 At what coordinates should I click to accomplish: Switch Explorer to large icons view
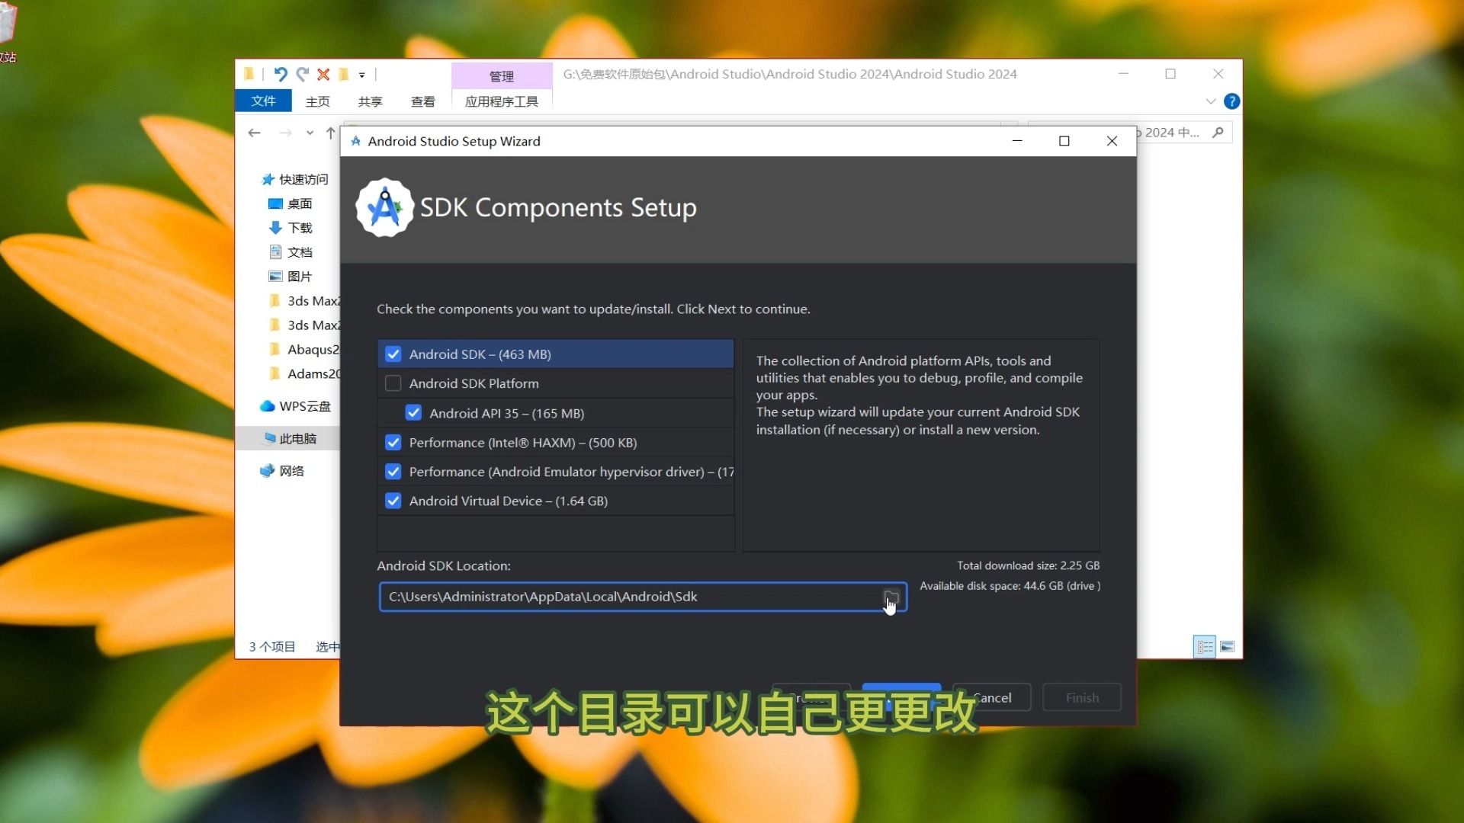(x=1228, y=647)
